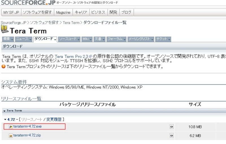Viewport: 226px width, 144px height.
Task: Switch to the Wiki tab
Action: pos(87,39)
